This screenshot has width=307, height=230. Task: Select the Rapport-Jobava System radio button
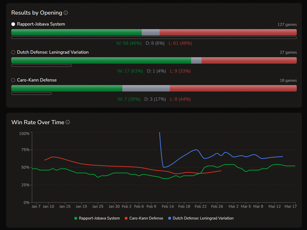13,24
